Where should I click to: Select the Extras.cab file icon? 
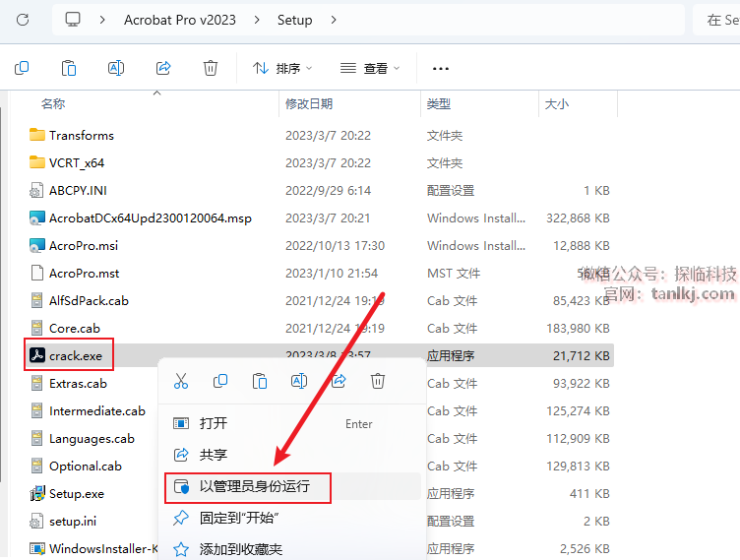[36, 383]
